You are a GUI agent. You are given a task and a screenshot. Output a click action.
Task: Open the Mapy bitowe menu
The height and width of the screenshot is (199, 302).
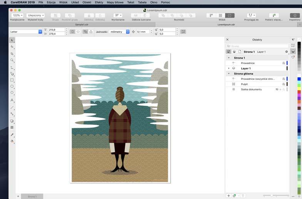pyautogui.click(x=115, y=2)
